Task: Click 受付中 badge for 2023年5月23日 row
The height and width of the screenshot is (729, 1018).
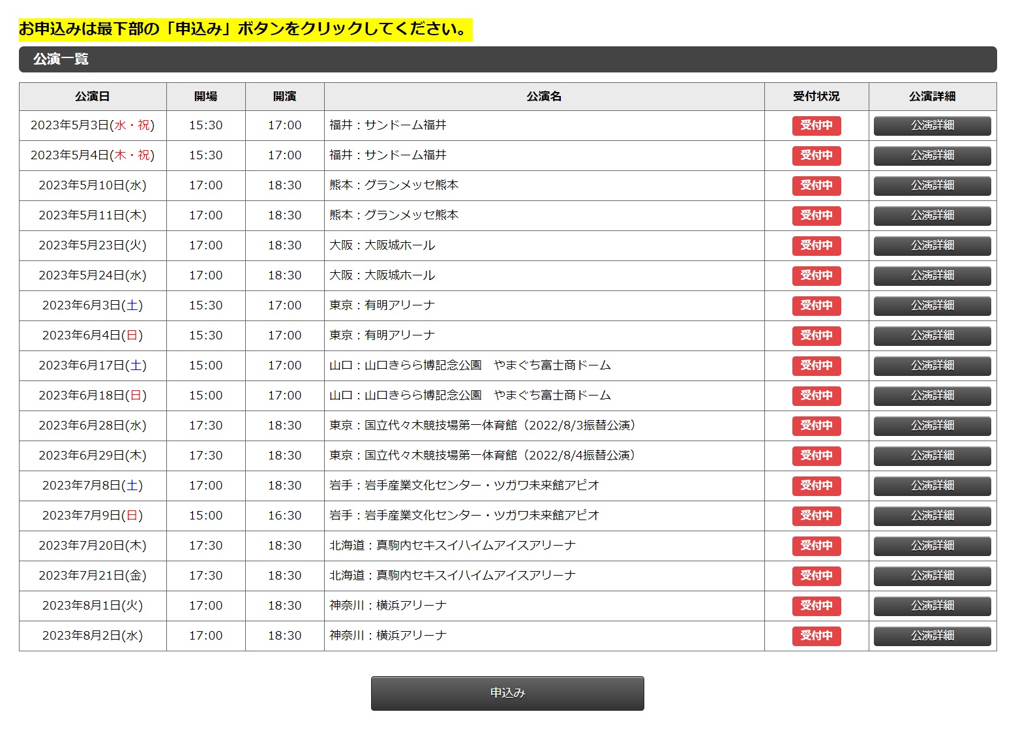Action: click(816, 245)
